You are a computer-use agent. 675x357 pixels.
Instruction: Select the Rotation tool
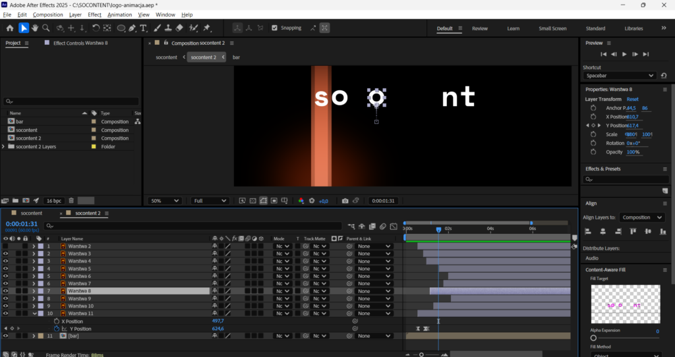point(96,28)
